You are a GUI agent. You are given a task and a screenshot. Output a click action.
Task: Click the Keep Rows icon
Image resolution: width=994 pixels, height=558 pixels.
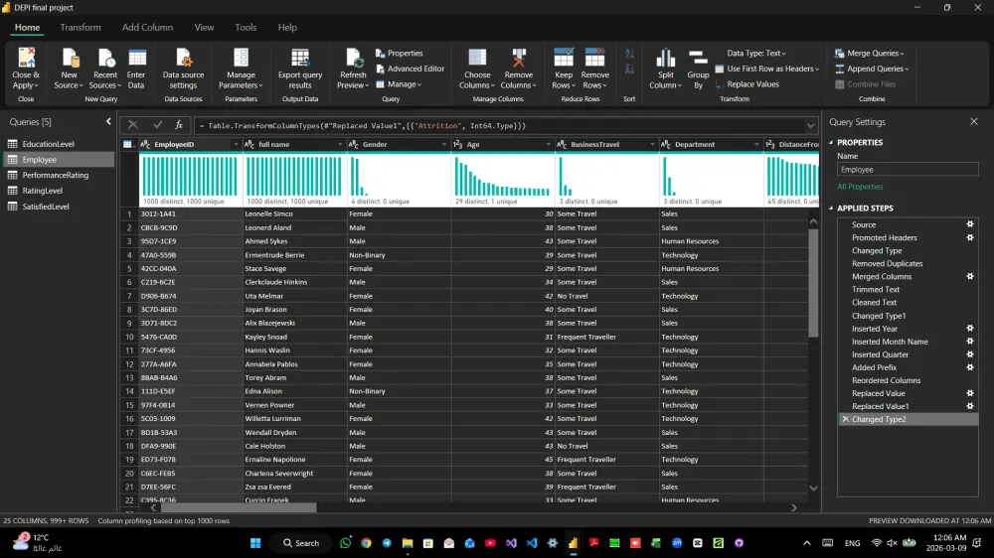coord(564,58)
